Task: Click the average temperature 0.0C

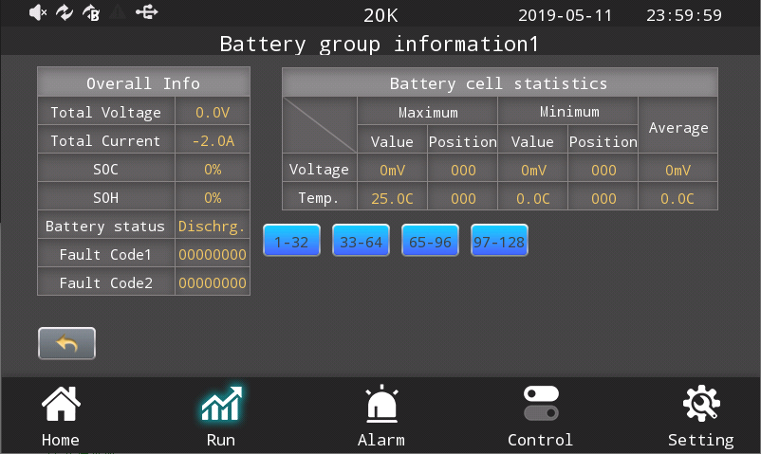Action: click(x=678, y=198)
